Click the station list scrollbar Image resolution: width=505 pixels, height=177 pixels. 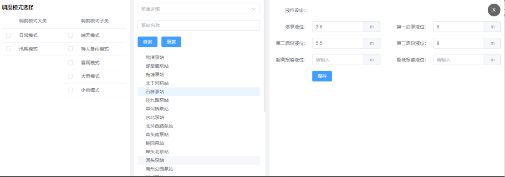pyautogui.click(x=265, y=56)
